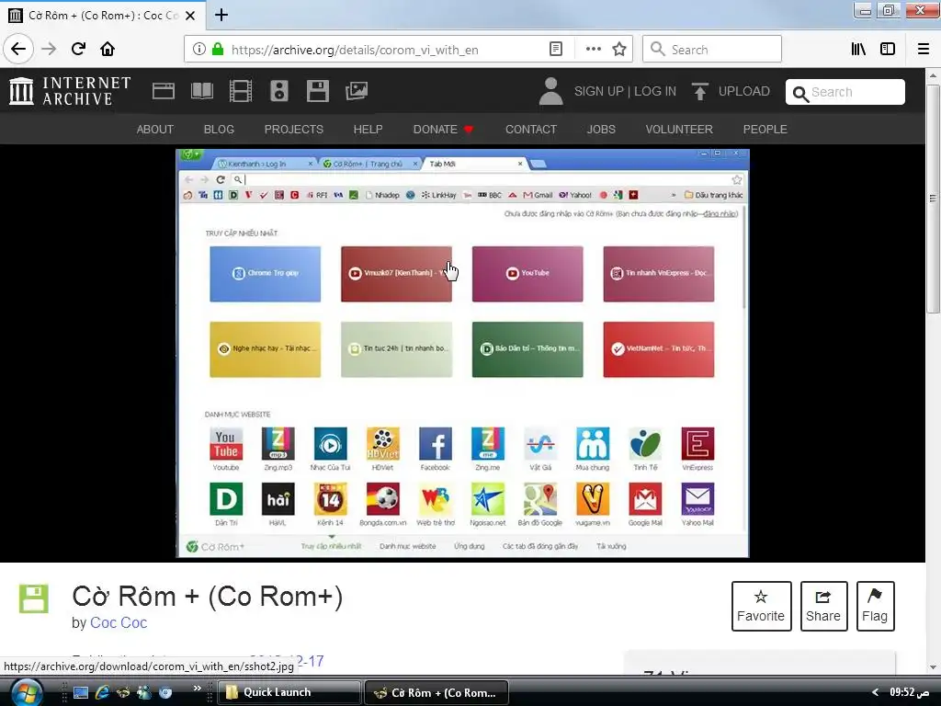Open the Audio speaker icon

pyautogui.click(x=279, y=91)
